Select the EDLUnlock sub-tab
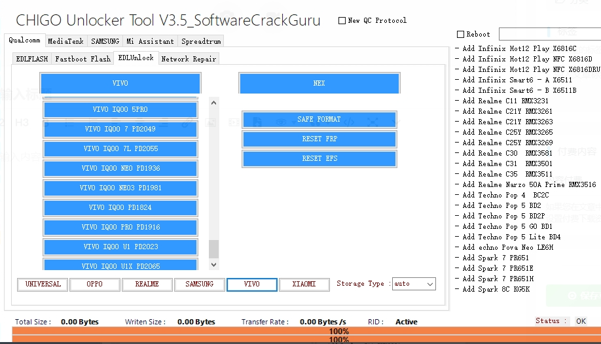The width and height of the screenshot is (601, 344). [x=136, y=58]
